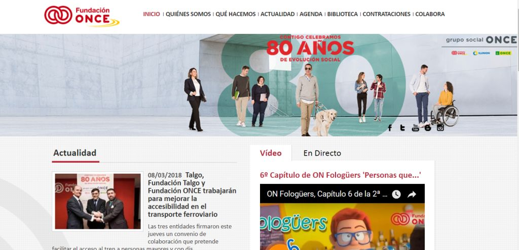The image size is (519, 250).
Task: Click the grupo social ONCE title
Action: 481,40
